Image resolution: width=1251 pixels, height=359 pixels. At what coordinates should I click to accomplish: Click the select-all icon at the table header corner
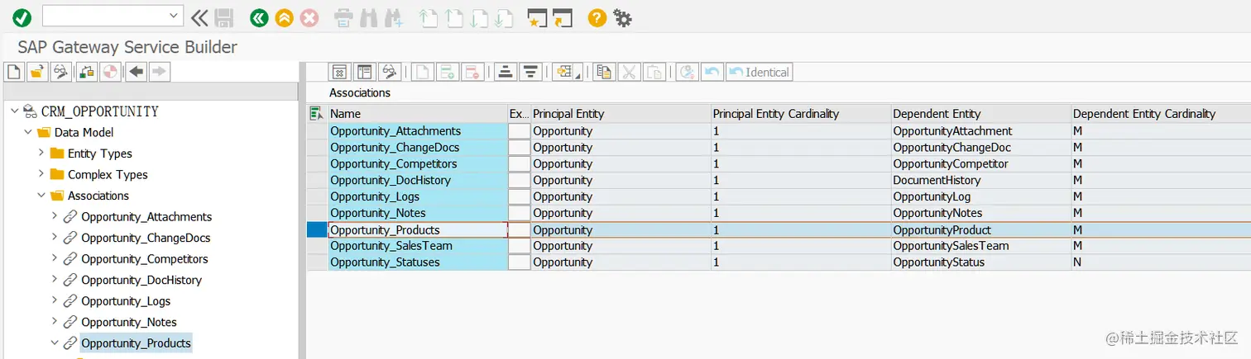click(x=316, y=113)
